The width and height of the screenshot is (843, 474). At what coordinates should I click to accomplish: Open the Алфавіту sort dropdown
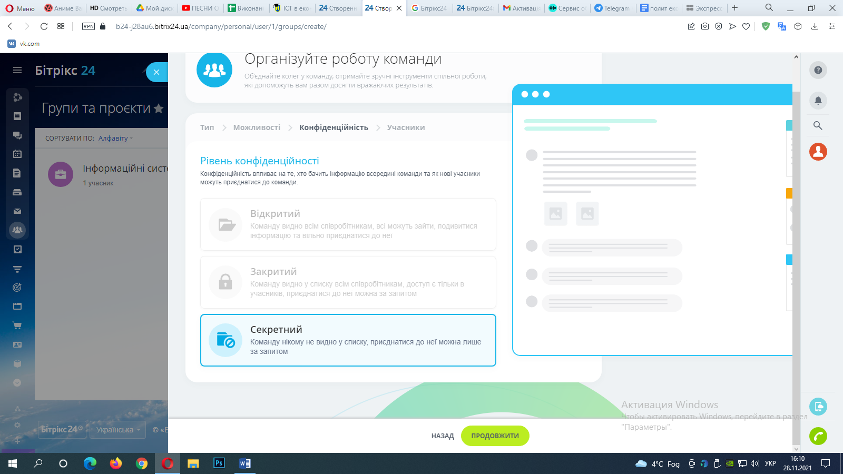[x=115, y=139]
